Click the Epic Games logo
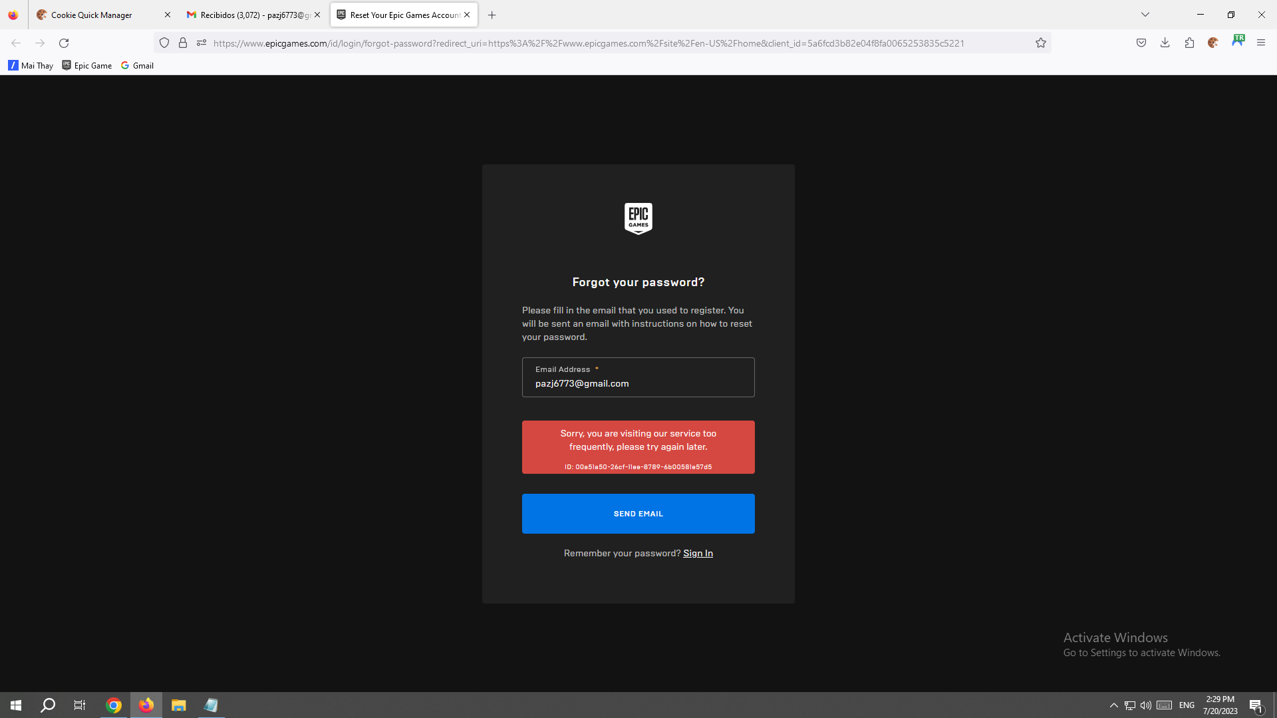Viewport: 1277px width, 718px height. point(638,218)
